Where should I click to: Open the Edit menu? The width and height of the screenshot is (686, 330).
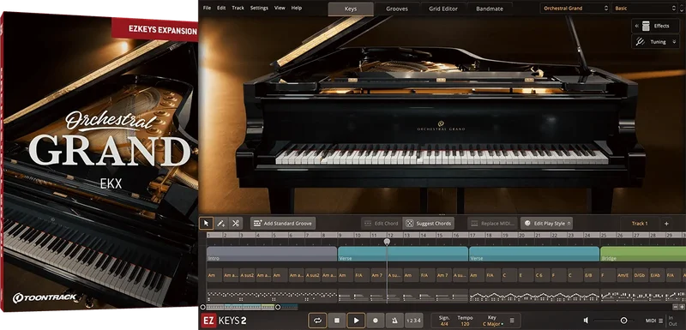tap(221, 8)
